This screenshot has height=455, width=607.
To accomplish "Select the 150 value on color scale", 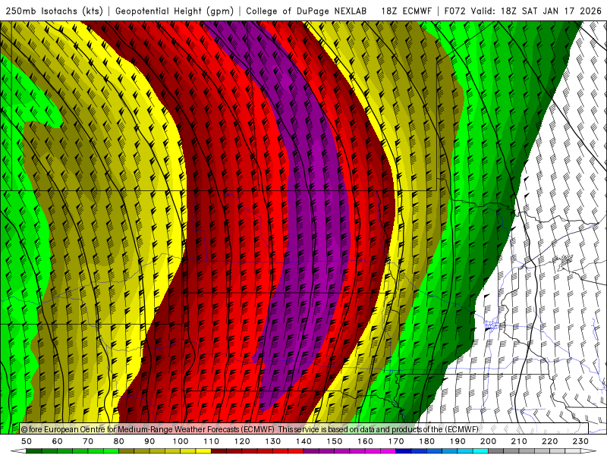I will point(335,441).
